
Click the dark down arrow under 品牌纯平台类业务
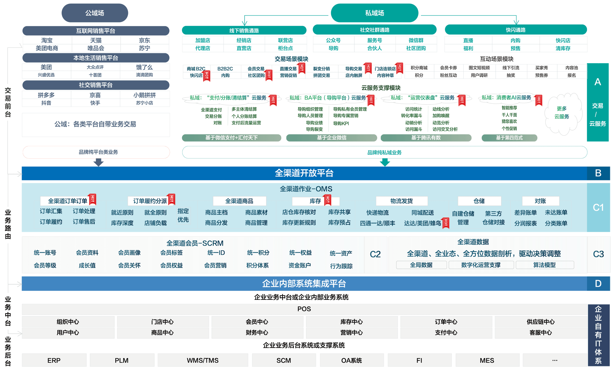(98, 162)
